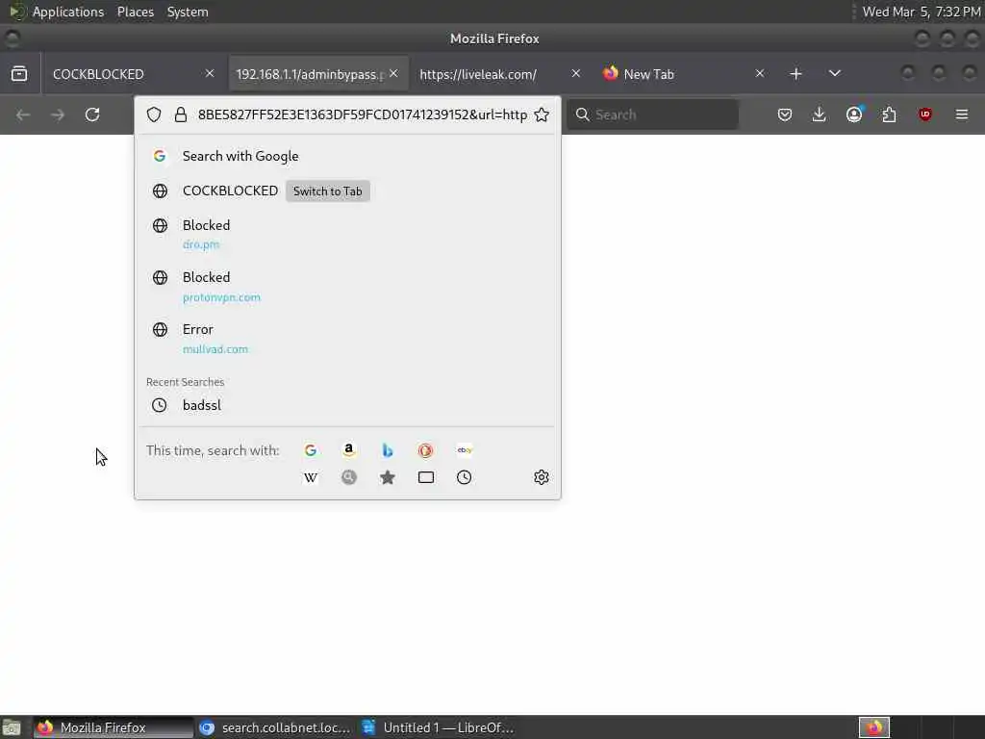Pick the recent search badssl
The image size is (985, 739).
347,405
